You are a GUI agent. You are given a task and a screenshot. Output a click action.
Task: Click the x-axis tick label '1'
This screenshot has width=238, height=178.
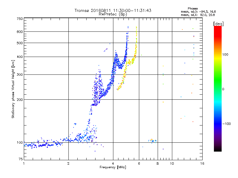(24, 163)
